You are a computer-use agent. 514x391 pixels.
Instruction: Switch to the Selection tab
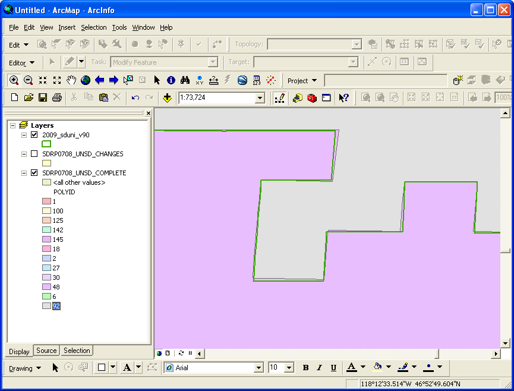77,351
